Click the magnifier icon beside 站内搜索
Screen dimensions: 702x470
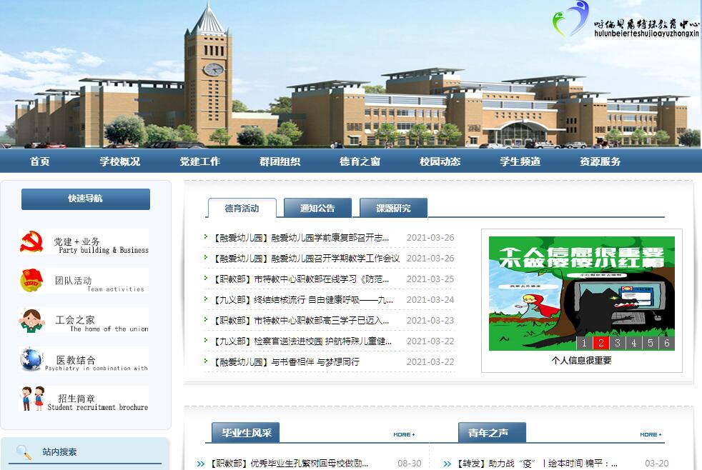click(24, 452)
